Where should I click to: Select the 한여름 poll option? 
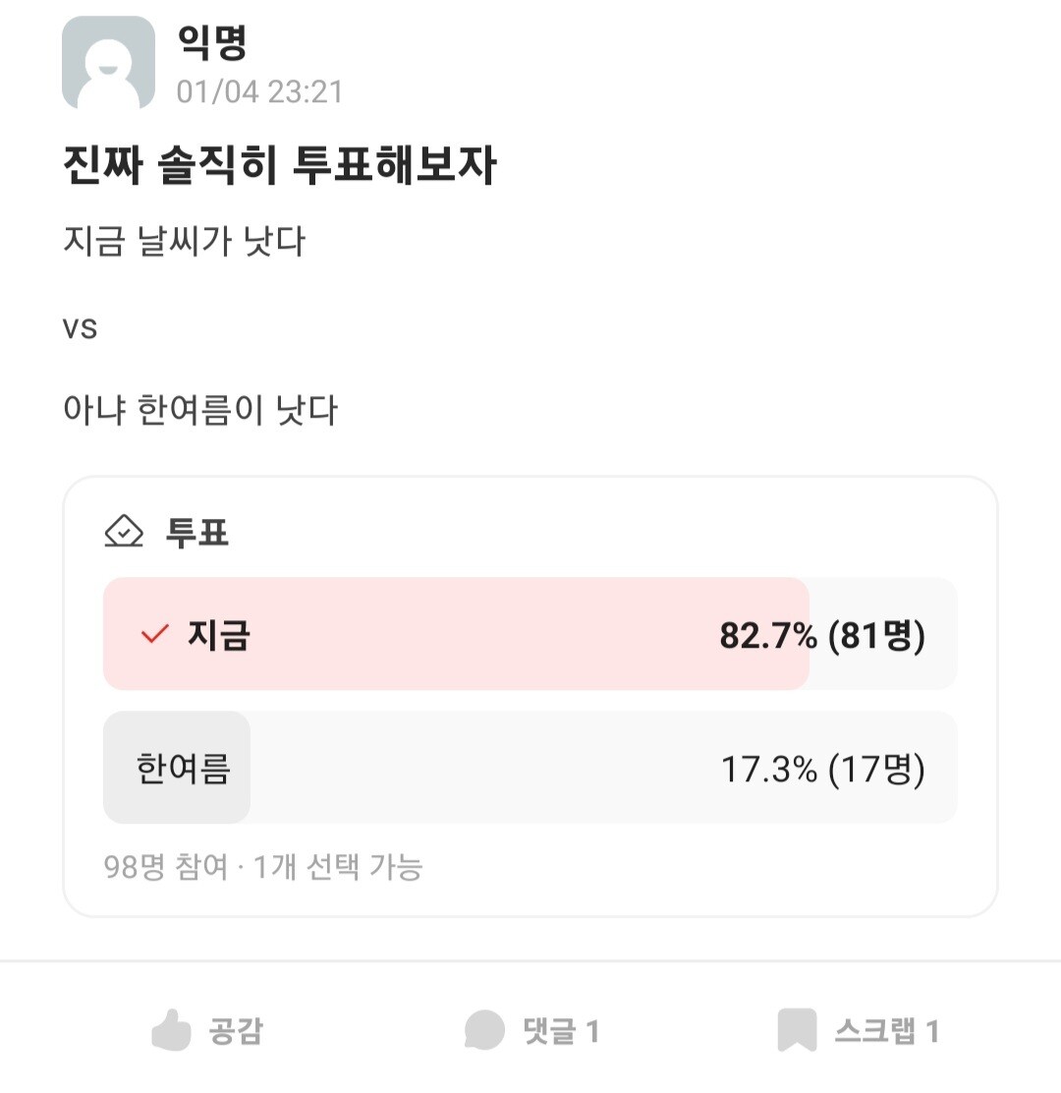(183, 768)
